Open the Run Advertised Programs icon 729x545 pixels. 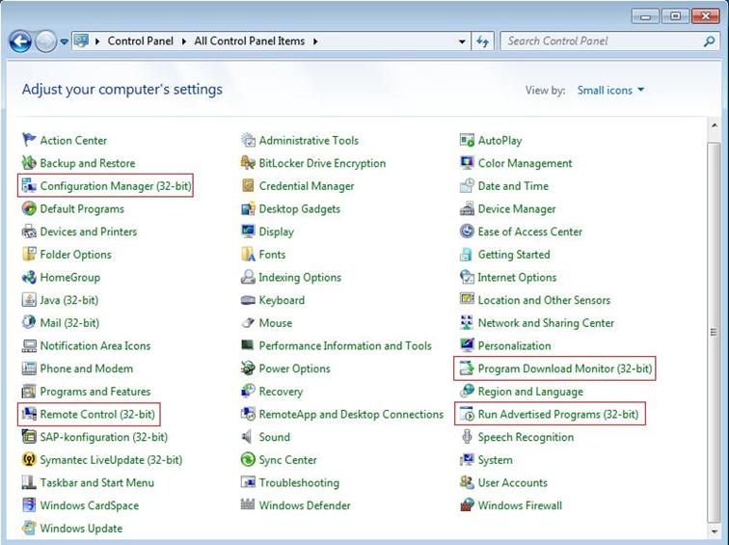point(467,414)
